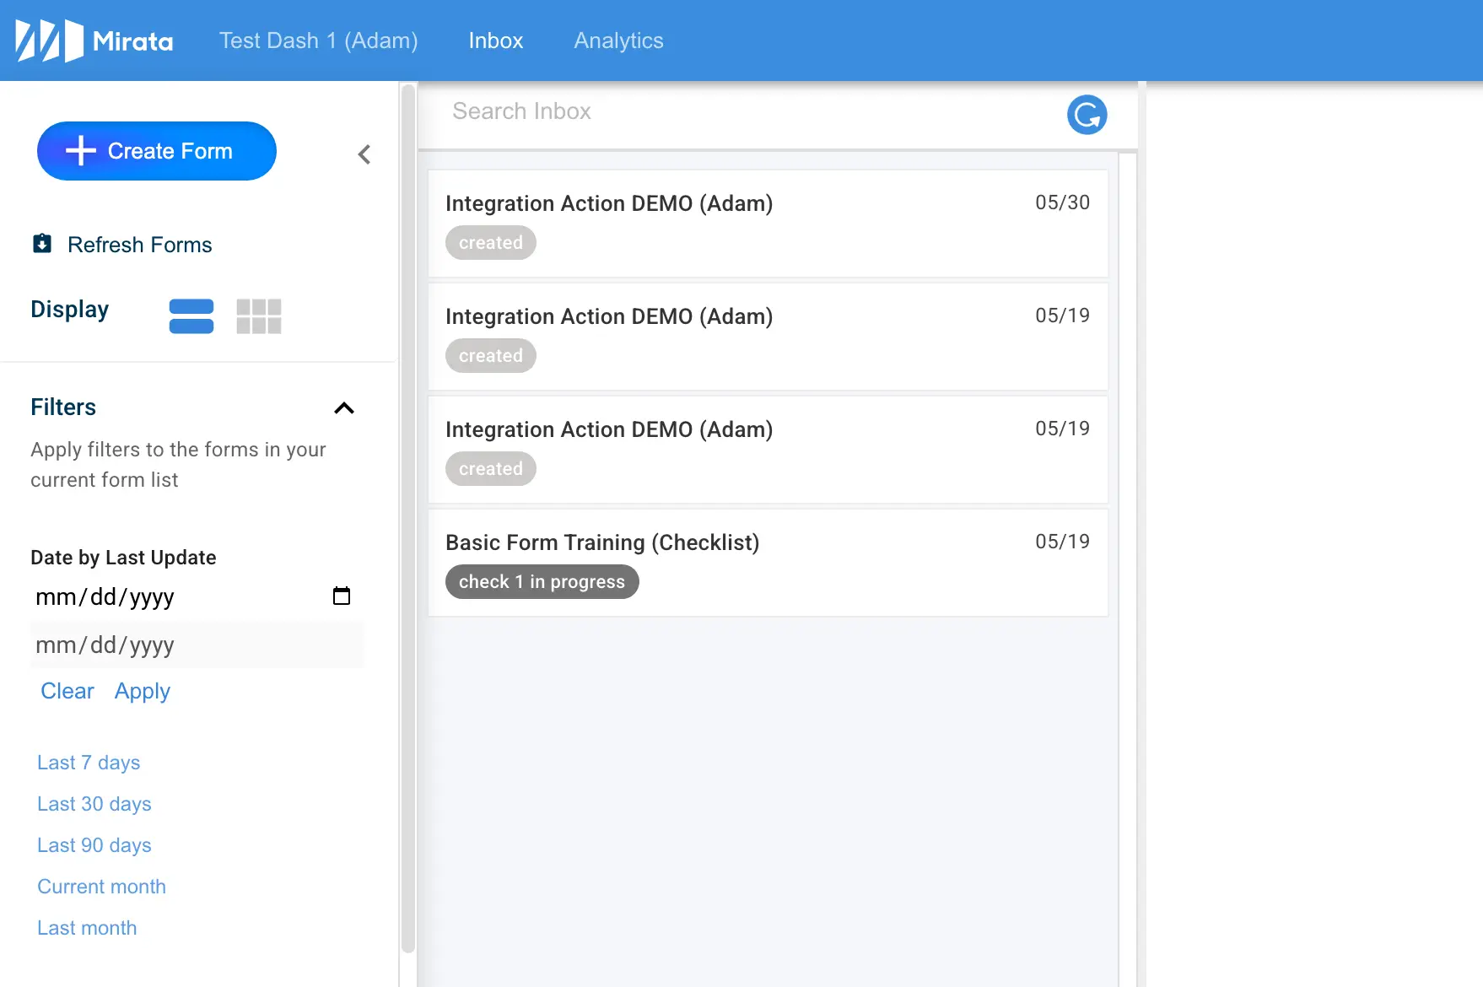
Task: Click the Refresh Forms clipboard icon
Action: [x=42, y=244]
